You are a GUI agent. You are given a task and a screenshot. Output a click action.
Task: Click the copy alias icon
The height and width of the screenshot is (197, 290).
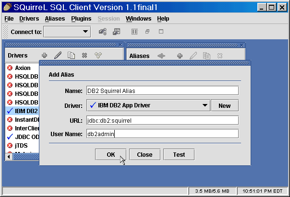click(x=206, y=56)
